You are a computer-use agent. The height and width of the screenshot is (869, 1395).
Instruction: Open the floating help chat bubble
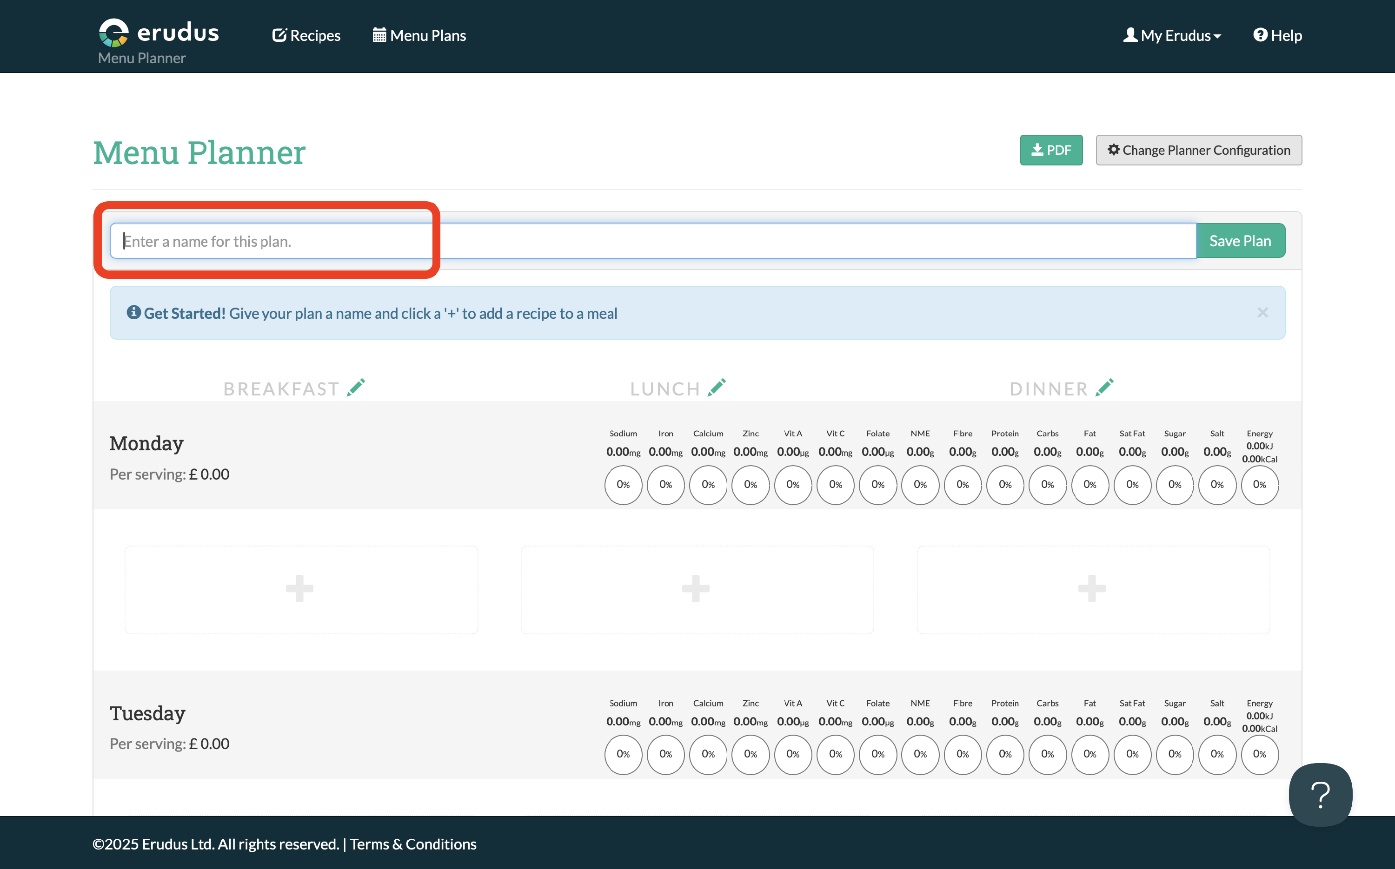coord(1320,794)
